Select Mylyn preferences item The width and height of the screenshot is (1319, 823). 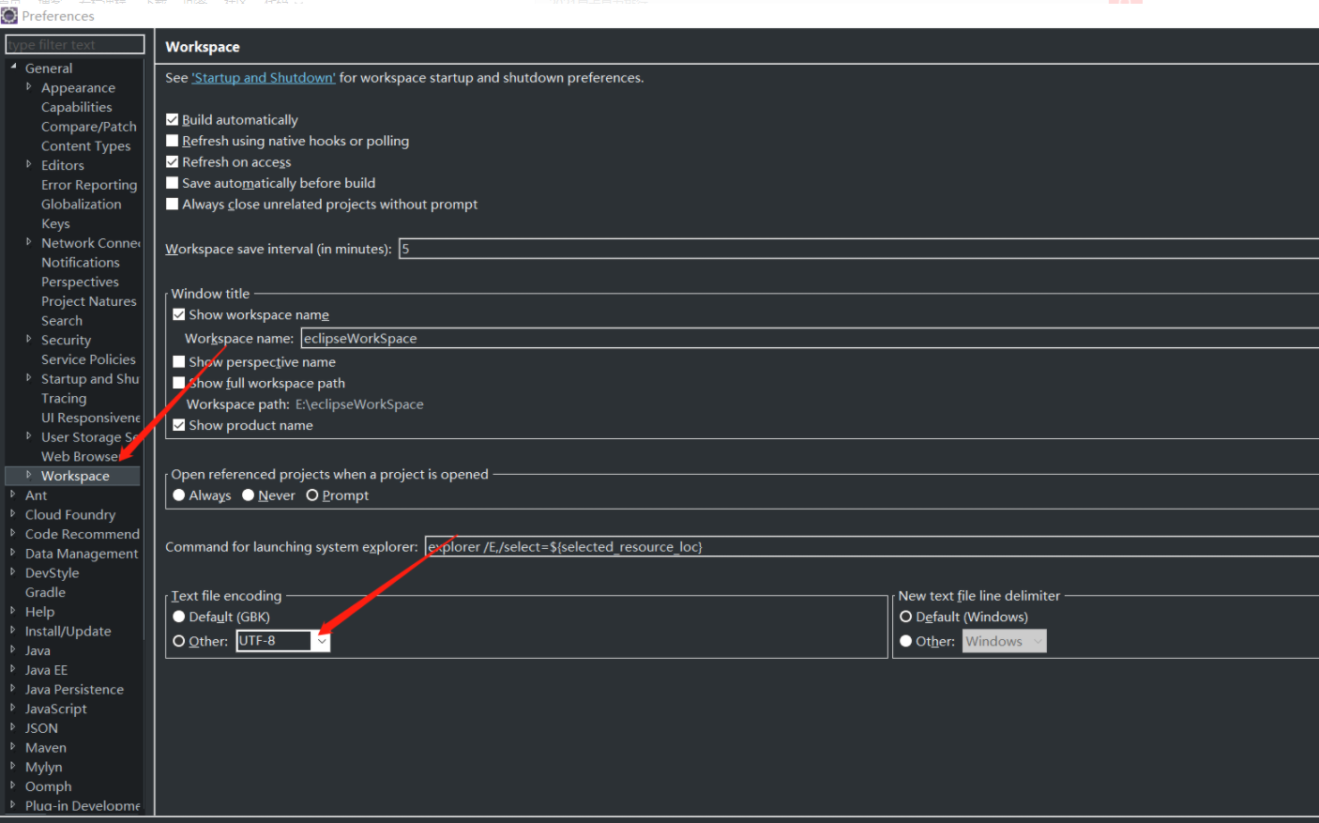[44, 767]
